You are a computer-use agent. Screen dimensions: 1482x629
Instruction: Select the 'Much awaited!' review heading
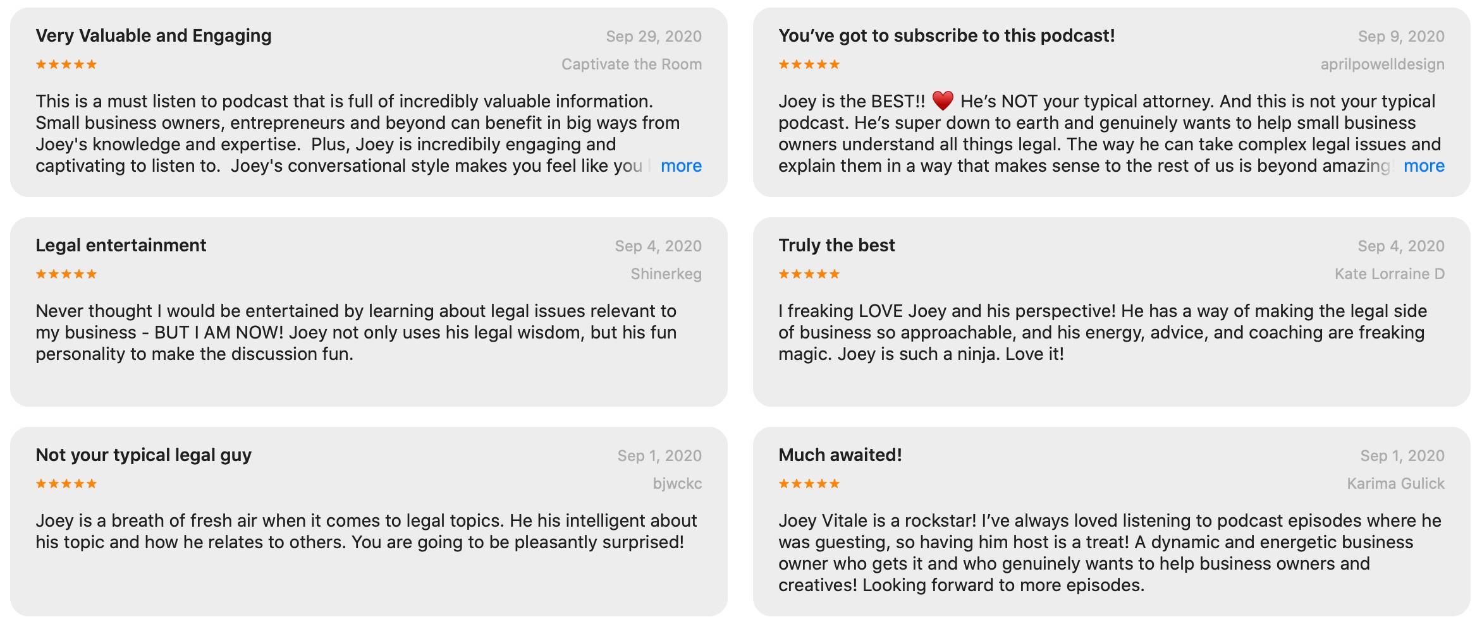[840, 455]
